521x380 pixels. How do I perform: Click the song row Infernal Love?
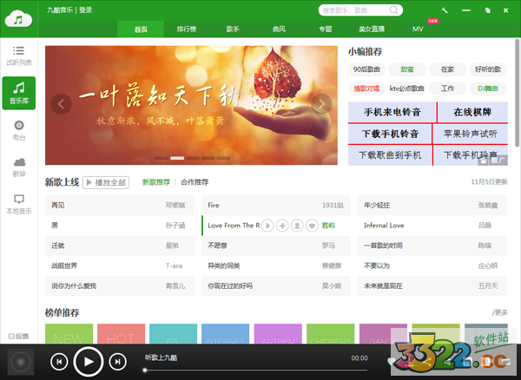click(x=432, y=226)
